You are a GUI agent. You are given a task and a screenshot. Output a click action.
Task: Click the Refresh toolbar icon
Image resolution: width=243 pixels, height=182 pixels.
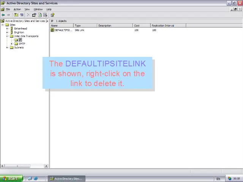click(40, 15)
